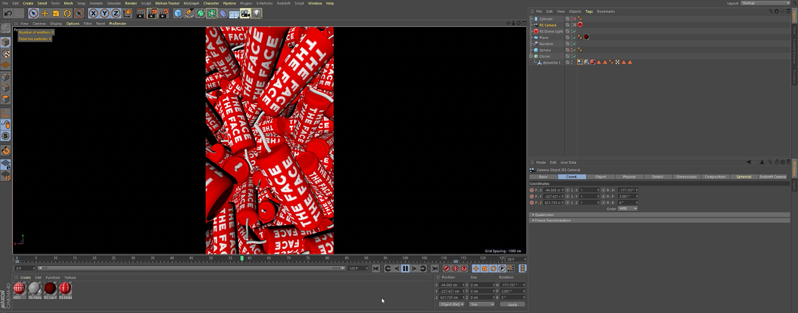Click the P.X coordinate field
Screen dimensions: 798x313
click(x=553, y=190)
